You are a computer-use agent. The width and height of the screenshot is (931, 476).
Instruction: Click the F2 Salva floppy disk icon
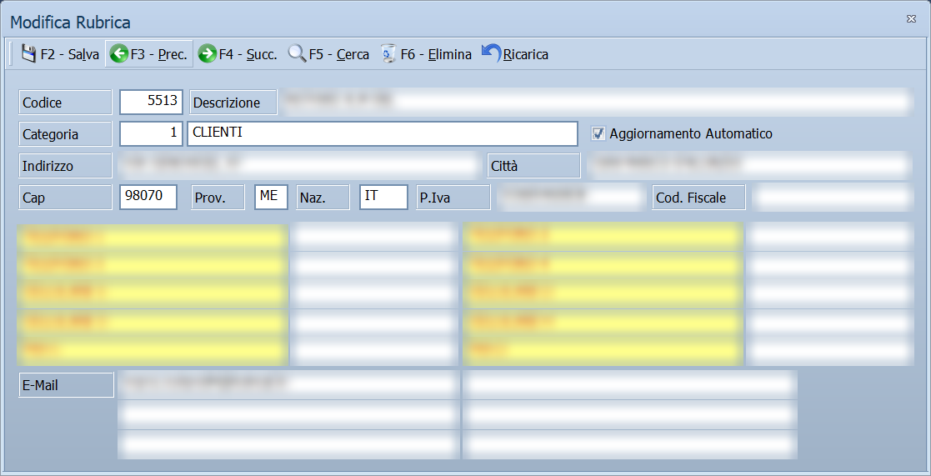click(28, 54)
